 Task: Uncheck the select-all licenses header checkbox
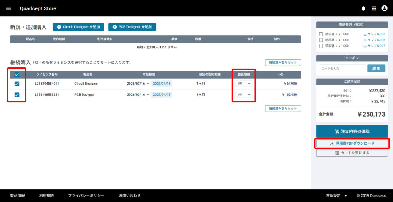[17, 74]
